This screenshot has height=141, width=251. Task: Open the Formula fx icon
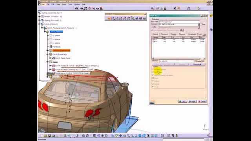84,136
